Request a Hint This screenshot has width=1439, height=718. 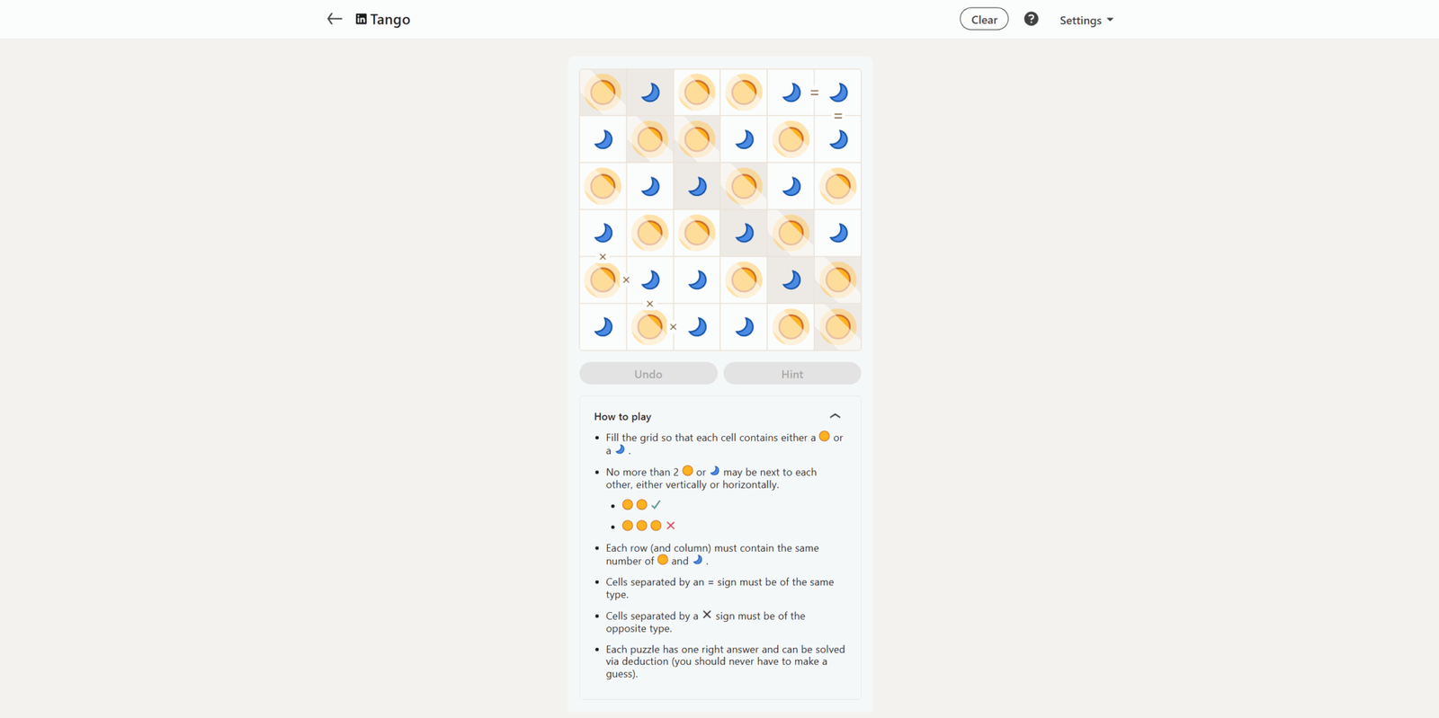click(x=792, y=374)
